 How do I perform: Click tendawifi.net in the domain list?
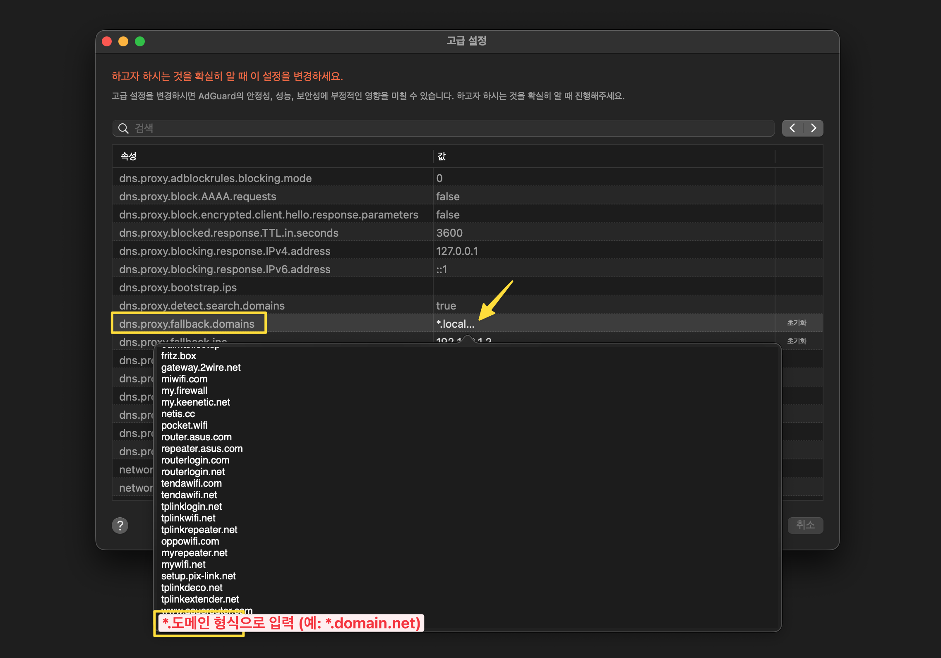click(x=189, y=495)
